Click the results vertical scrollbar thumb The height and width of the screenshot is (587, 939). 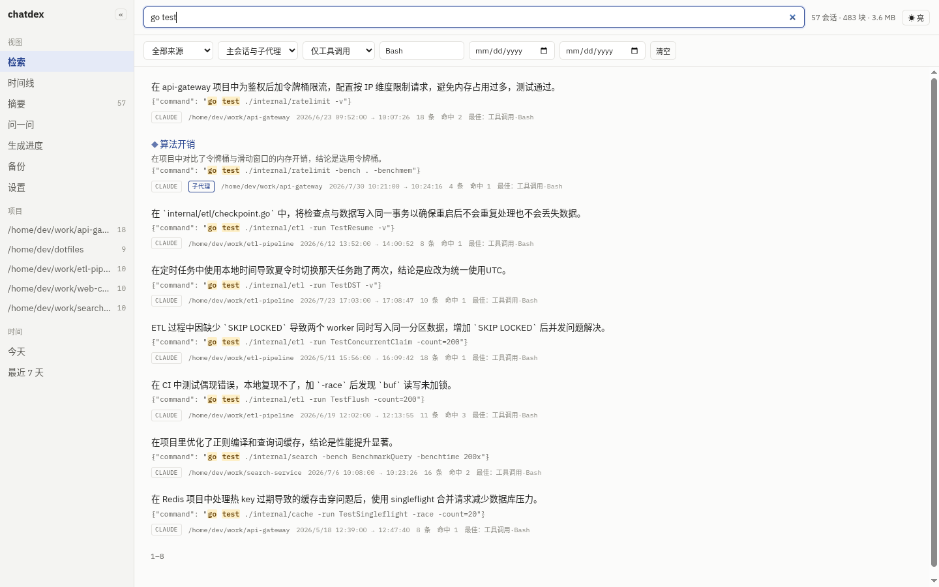[x=934, y=322]
